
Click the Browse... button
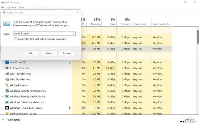67,53
